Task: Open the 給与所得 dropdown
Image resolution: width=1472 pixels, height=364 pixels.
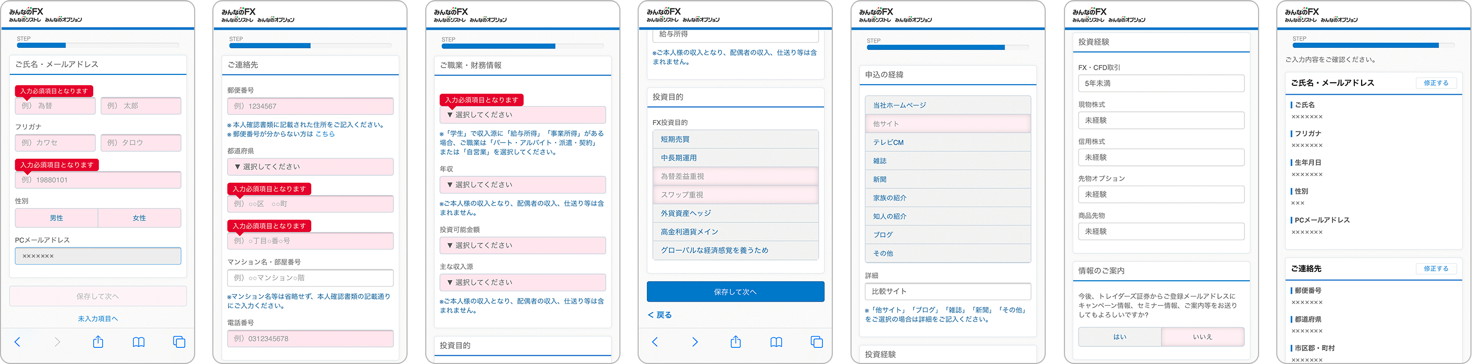Action: point(735,35)
